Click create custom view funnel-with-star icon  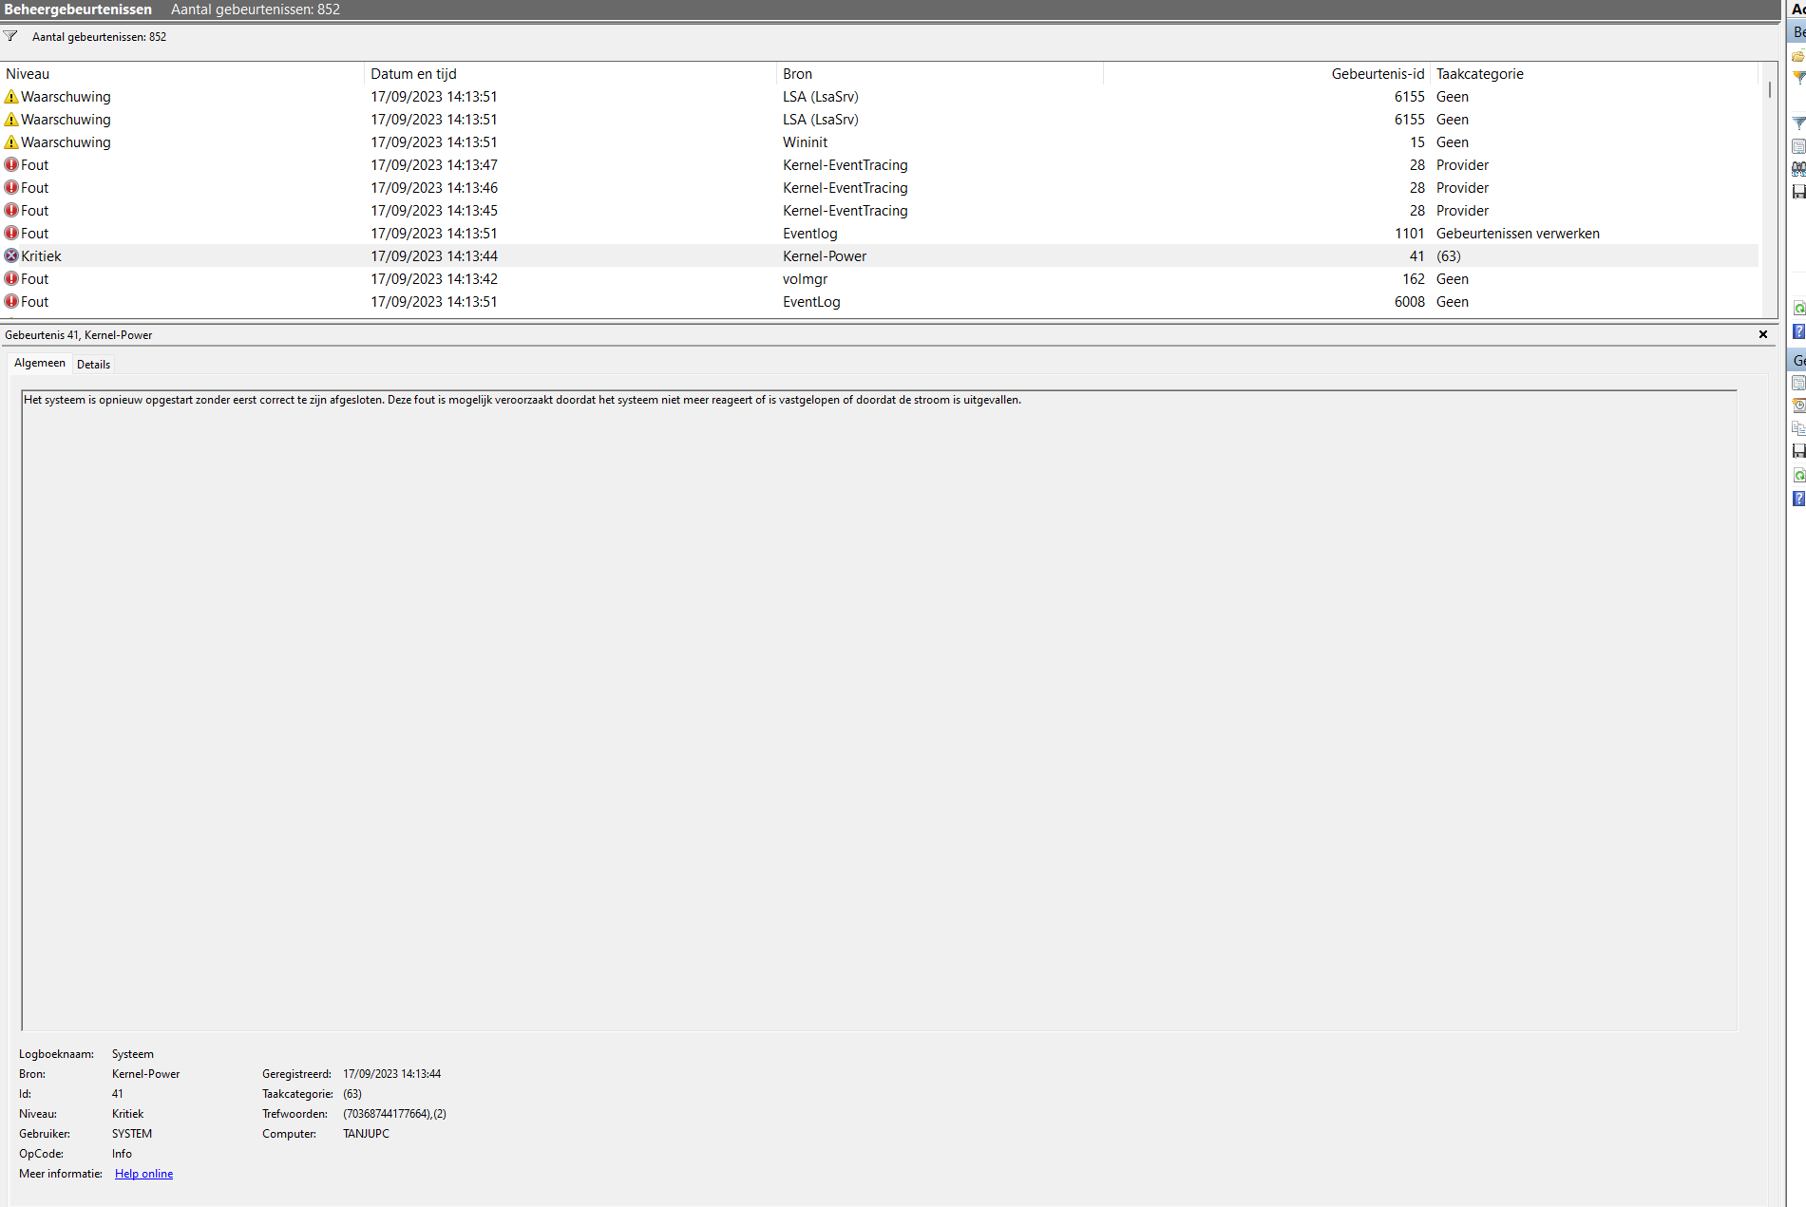1797,78
